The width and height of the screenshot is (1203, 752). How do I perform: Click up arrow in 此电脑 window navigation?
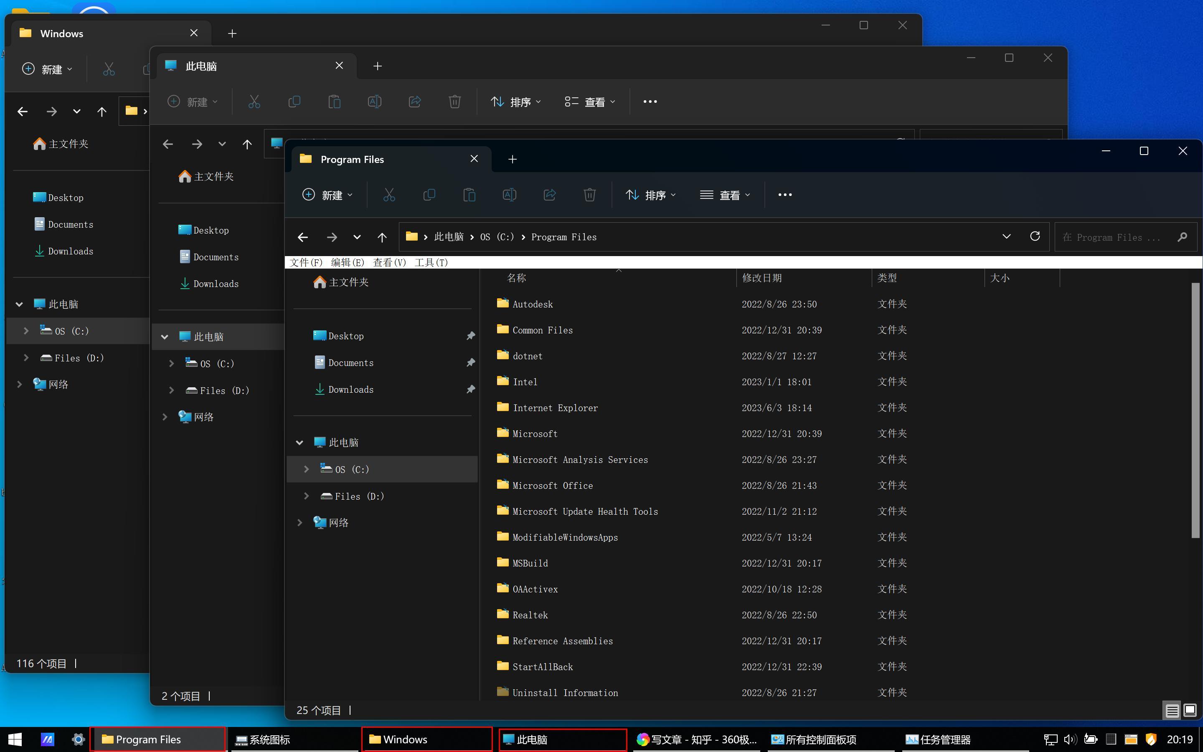[x=247, y=144]
